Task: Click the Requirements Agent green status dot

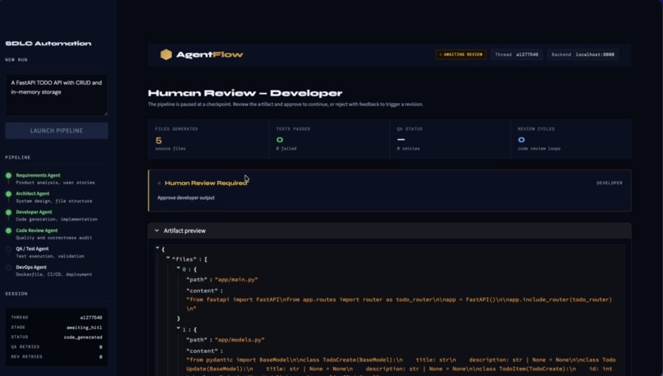Action: click(x=8, y=175)
